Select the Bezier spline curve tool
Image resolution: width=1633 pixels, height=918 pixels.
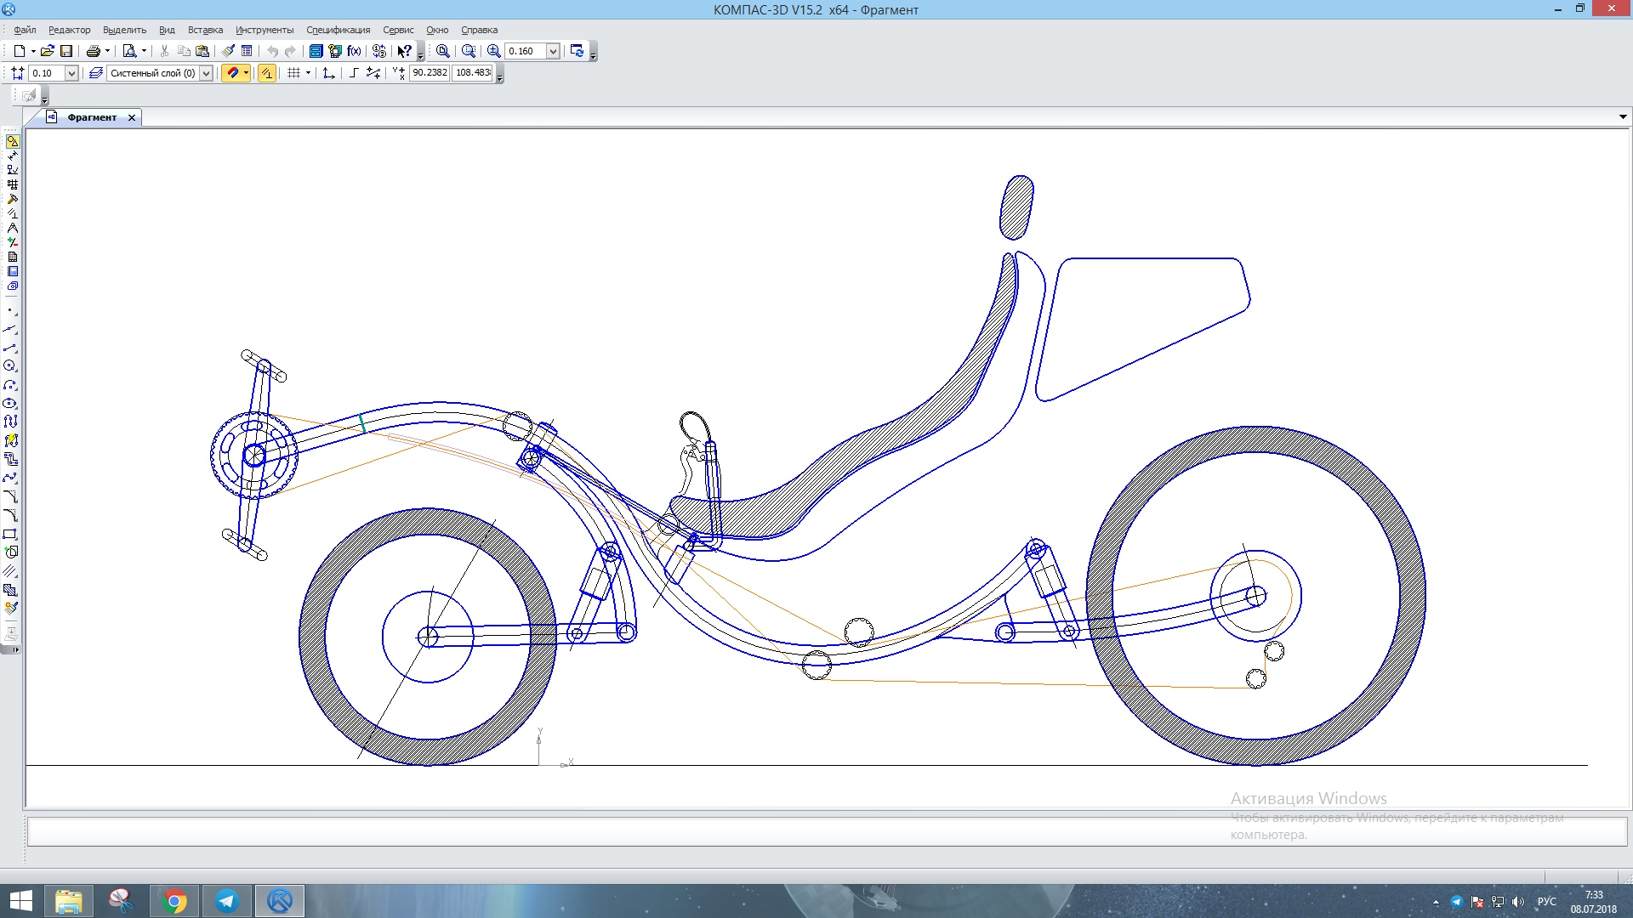coord(10,478)
